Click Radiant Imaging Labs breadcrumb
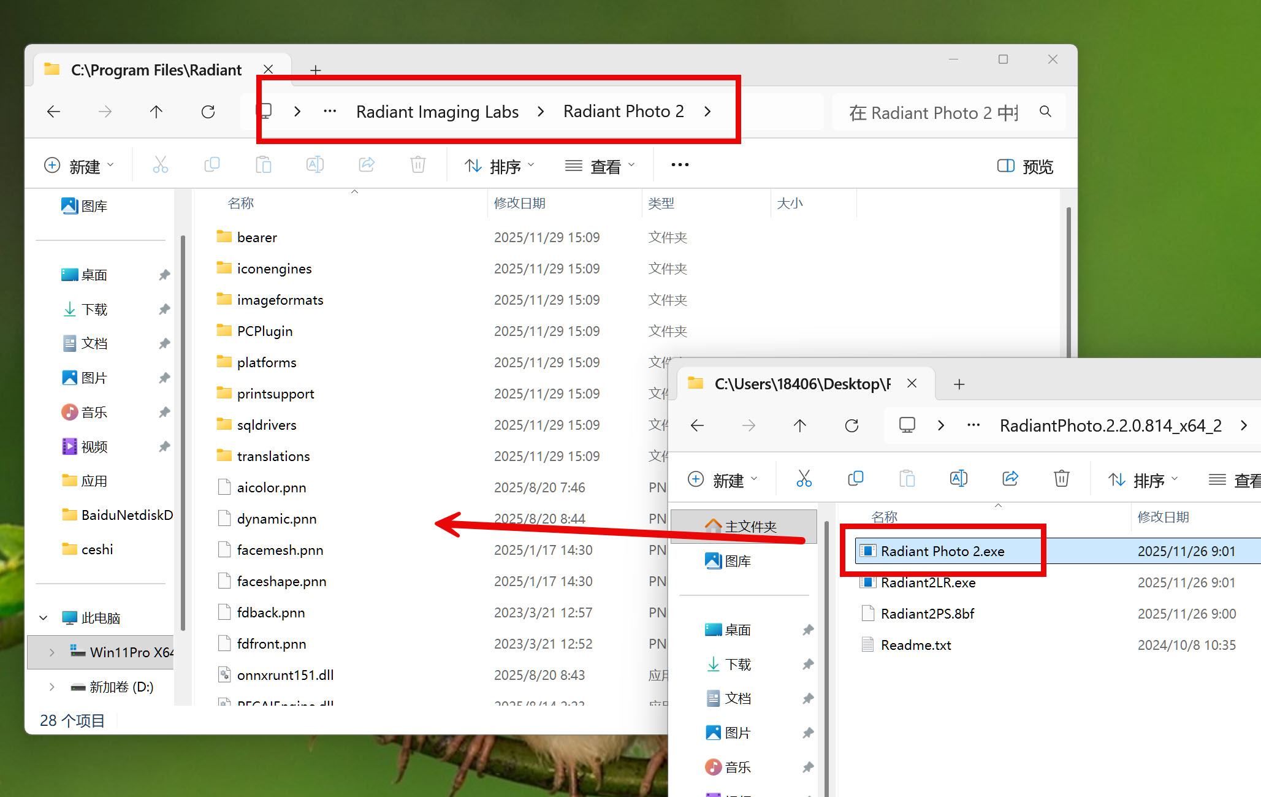 (x=437, y=112)
